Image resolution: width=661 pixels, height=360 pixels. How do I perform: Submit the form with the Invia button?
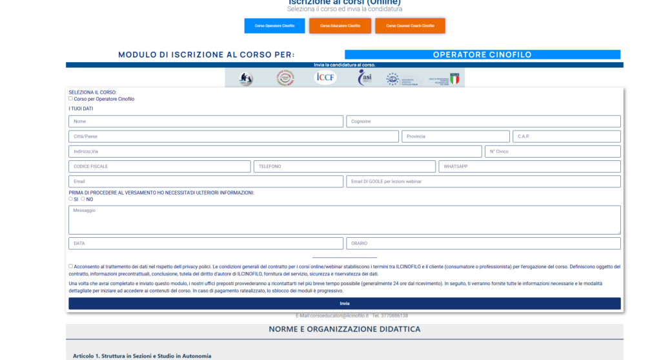point(345,303)
